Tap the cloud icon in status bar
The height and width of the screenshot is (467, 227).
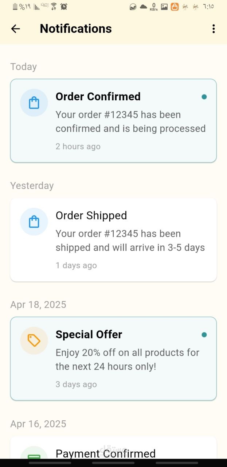(x=144, y=7)
